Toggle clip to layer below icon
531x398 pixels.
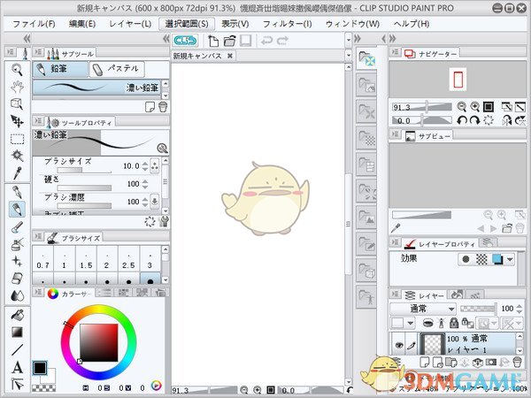click(x=428, y=323)
